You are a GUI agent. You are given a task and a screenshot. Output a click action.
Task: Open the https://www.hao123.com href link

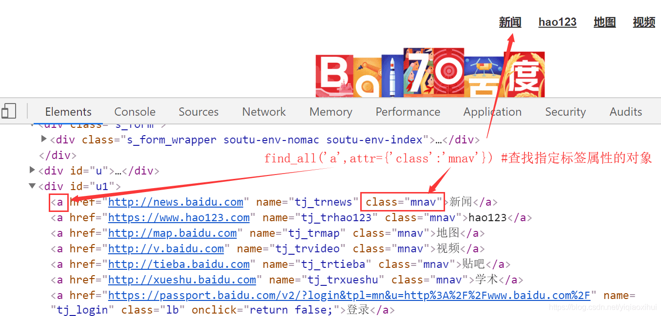(x=179, y=217)
